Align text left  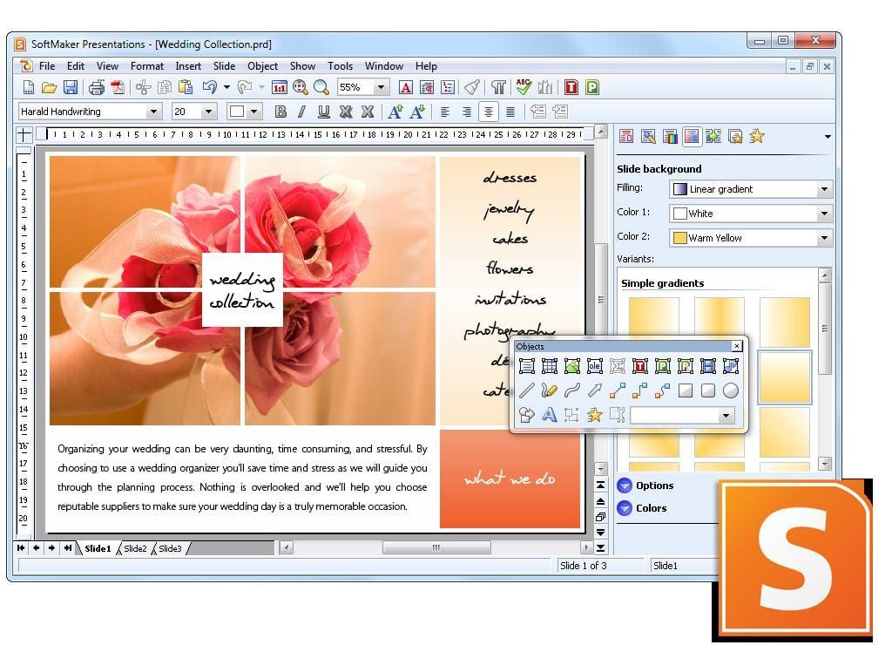click(445, 112)
